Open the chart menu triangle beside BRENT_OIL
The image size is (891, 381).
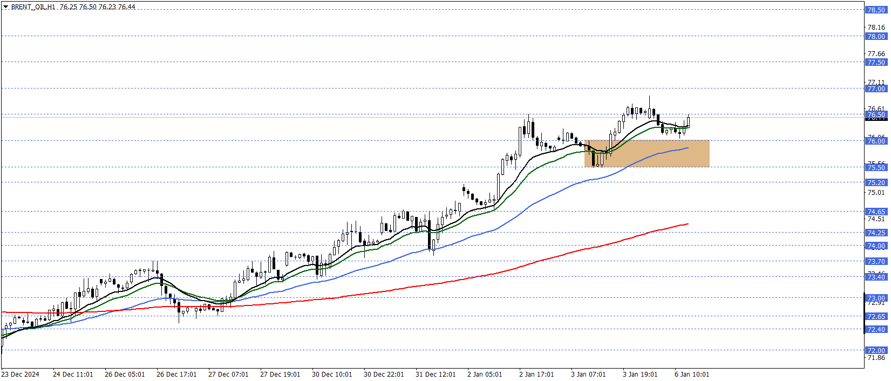tap(5, 7)
